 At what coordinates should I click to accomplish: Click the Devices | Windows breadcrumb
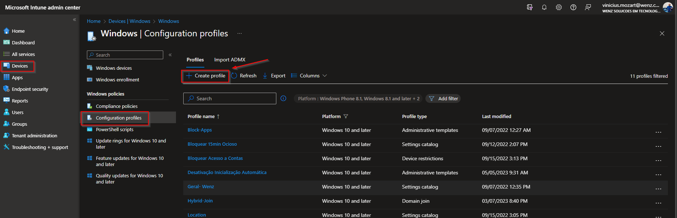pyautogui.click(x=129, y=21)
